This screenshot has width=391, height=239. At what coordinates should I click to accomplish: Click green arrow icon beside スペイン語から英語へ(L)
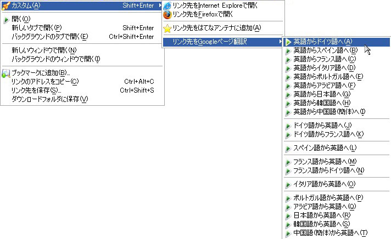288,149
